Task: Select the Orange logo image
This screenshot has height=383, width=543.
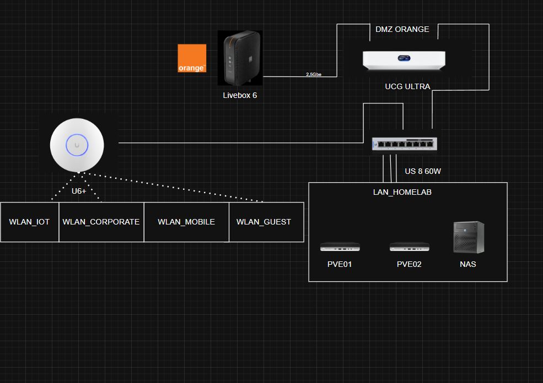Action: (x=192, y=58)
